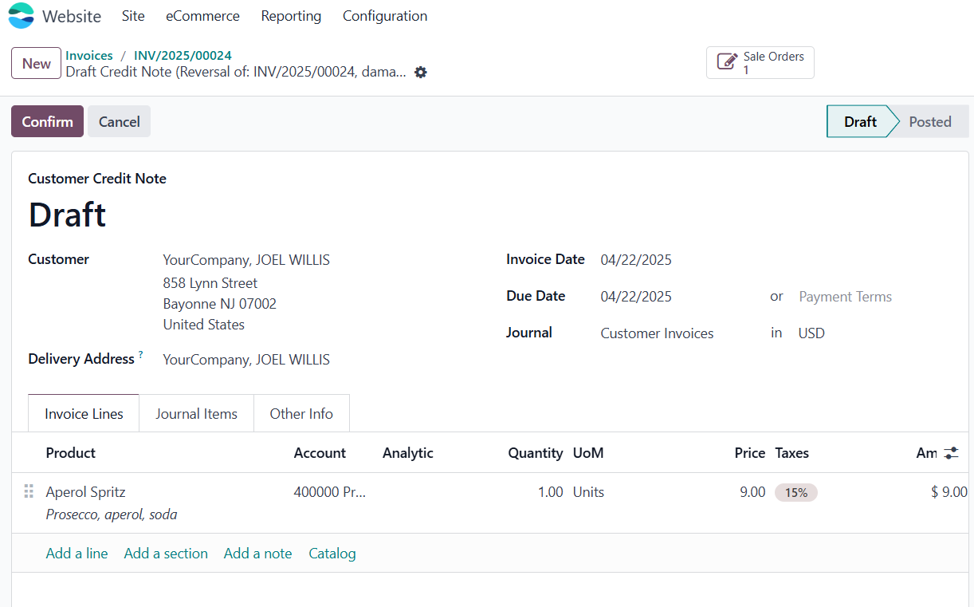Open the eCommerce menu
Viewport: 974px width, 607px height.
click(x=202, y=16)
